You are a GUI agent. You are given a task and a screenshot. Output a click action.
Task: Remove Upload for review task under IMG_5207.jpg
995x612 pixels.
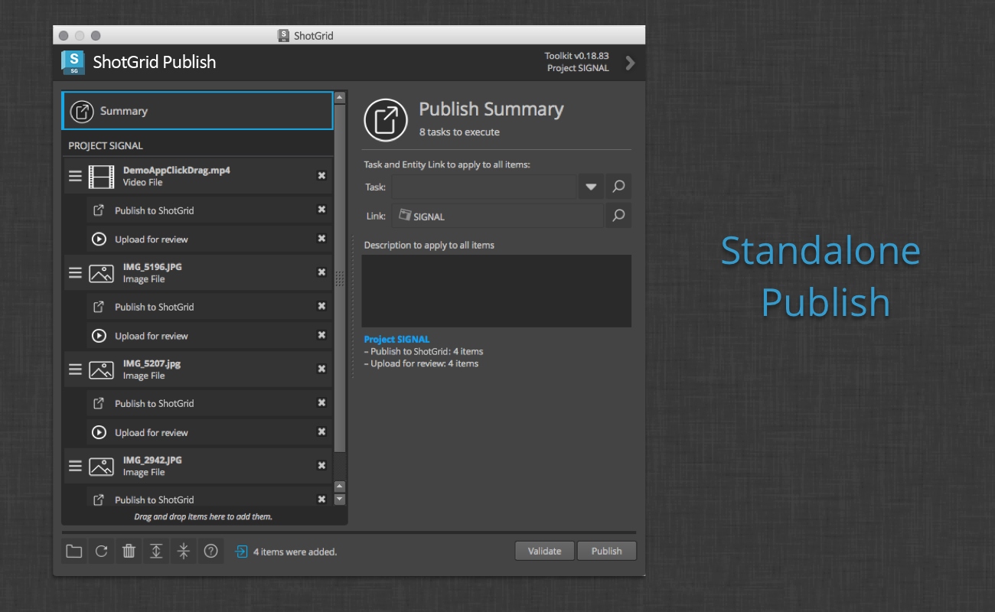(321, 431)
